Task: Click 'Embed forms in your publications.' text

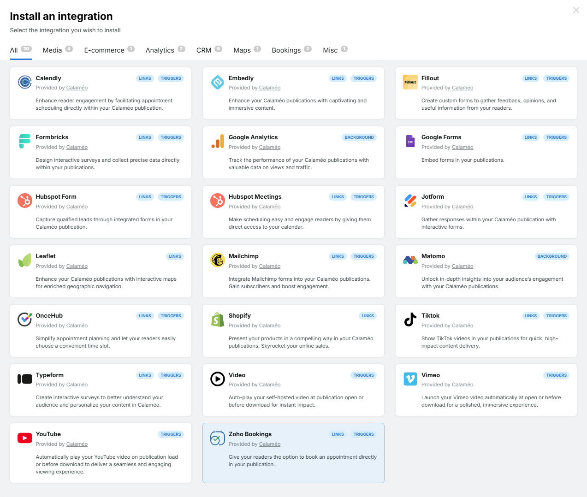Action: [x=463, y=160]
